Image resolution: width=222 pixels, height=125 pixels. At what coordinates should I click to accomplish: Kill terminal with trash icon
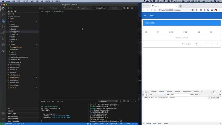click(128, 101)
